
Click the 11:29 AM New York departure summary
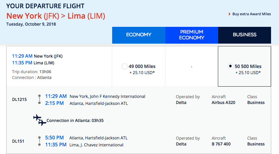coord(37,56)
